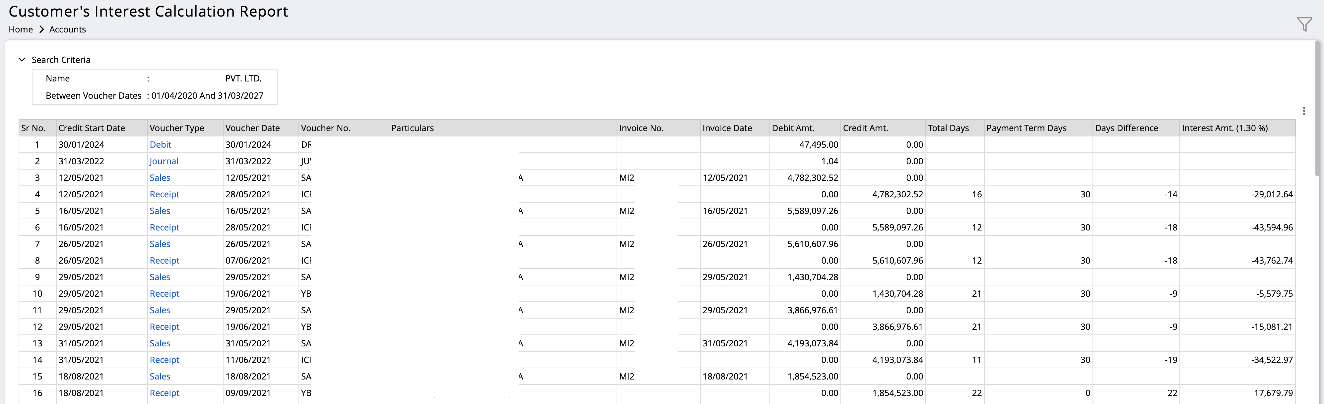
Task: Open the filter funnel icon
Action: 1304,24
